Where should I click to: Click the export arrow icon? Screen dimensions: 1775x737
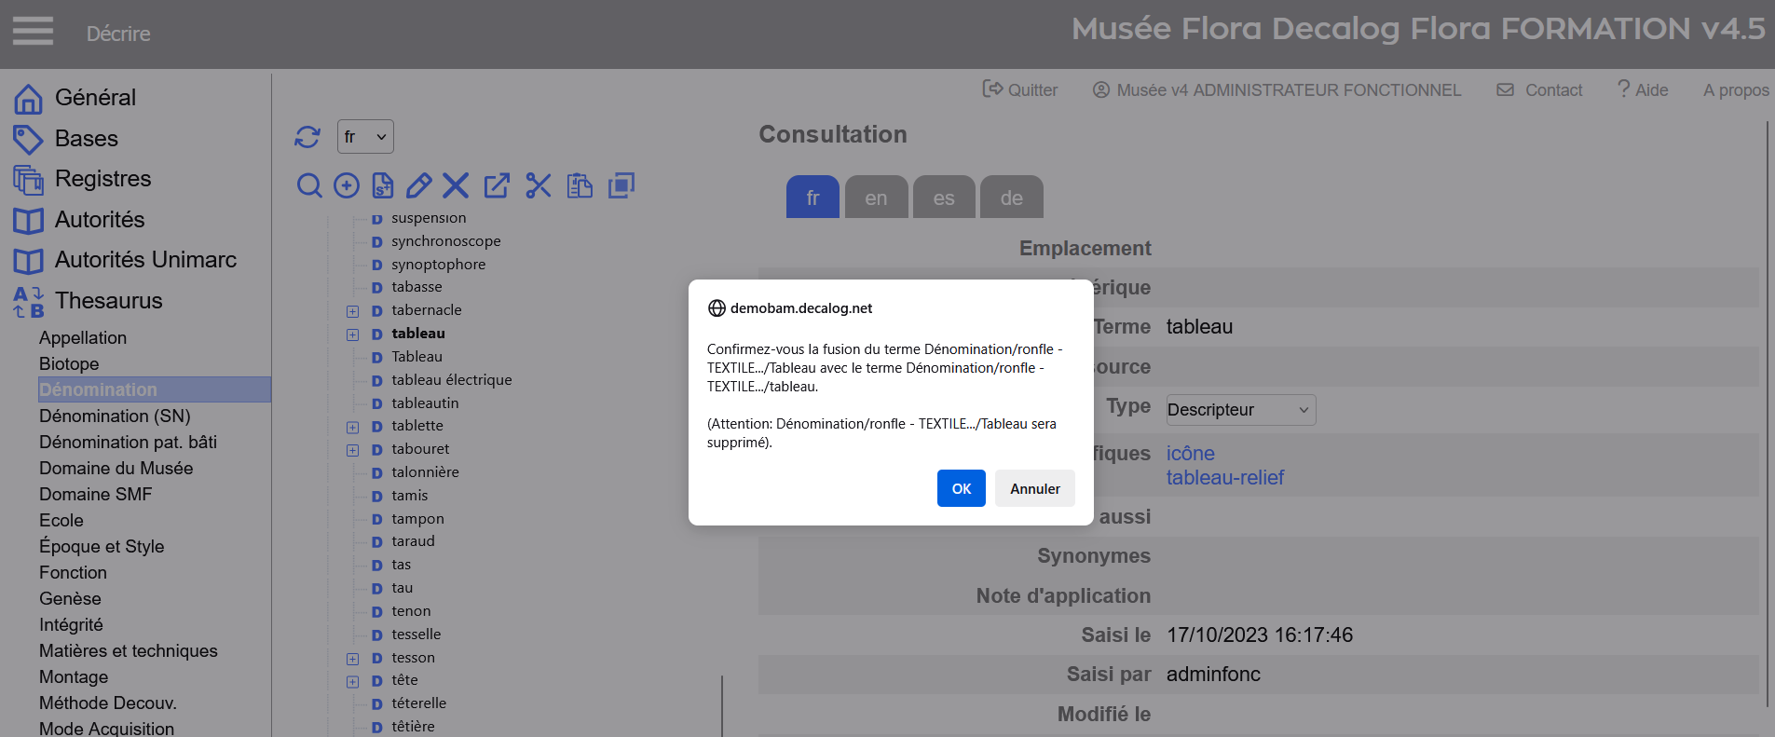click(497, 185)
